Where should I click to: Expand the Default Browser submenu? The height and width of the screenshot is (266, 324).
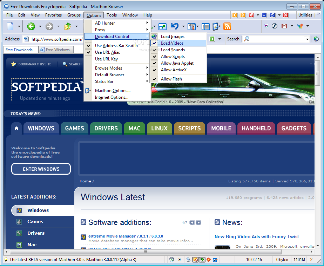117,74
